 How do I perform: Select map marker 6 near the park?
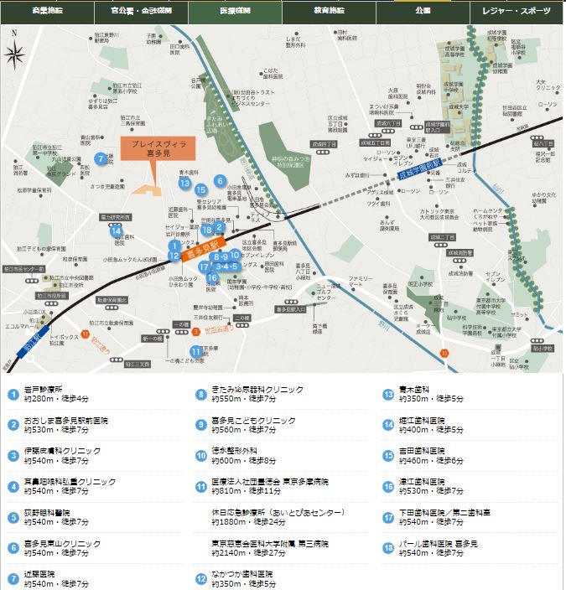tap(220, 180)
